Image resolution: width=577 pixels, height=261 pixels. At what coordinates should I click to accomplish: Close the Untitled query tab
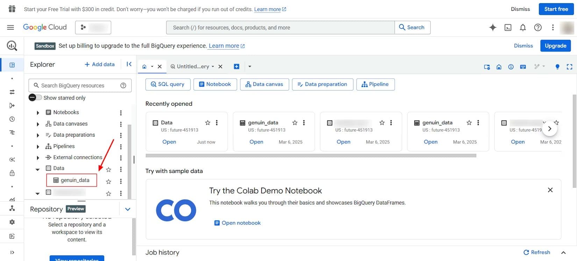[x=220, y=66]
